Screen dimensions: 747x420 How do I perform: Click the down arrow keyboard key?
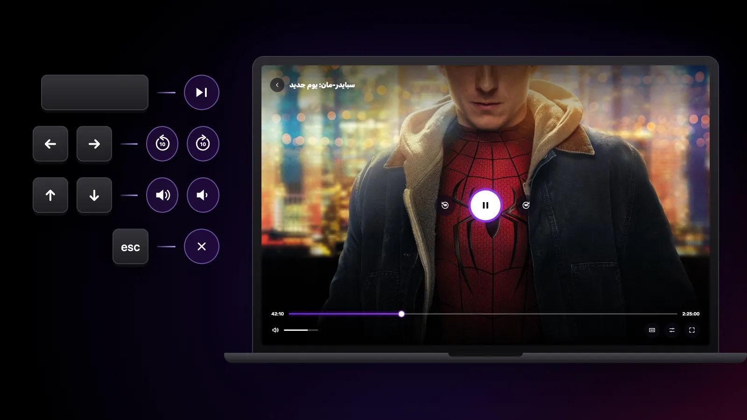point(94,195)
